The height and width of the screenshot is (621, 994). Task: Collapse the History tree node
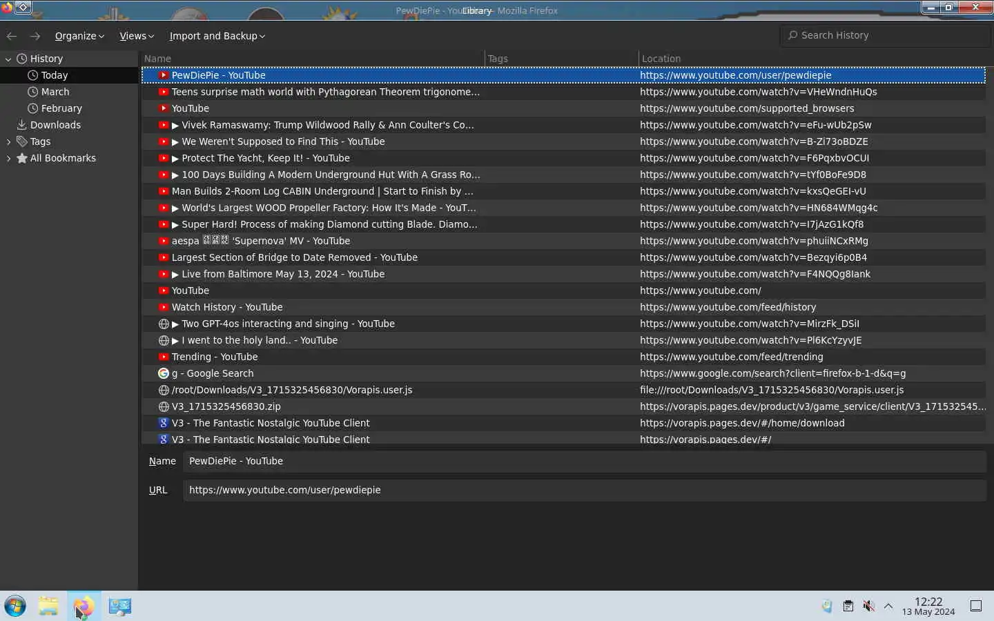(8, 59)
